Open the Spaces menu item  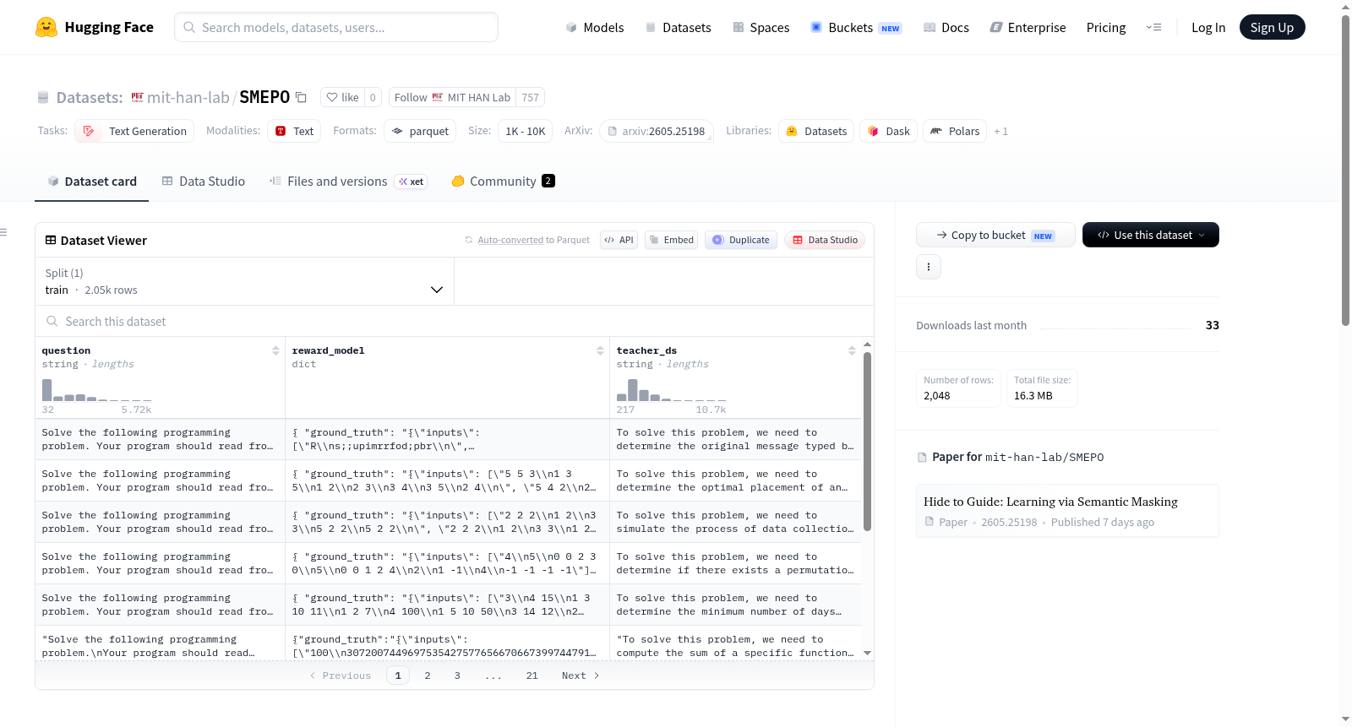(x=760, y=27)
